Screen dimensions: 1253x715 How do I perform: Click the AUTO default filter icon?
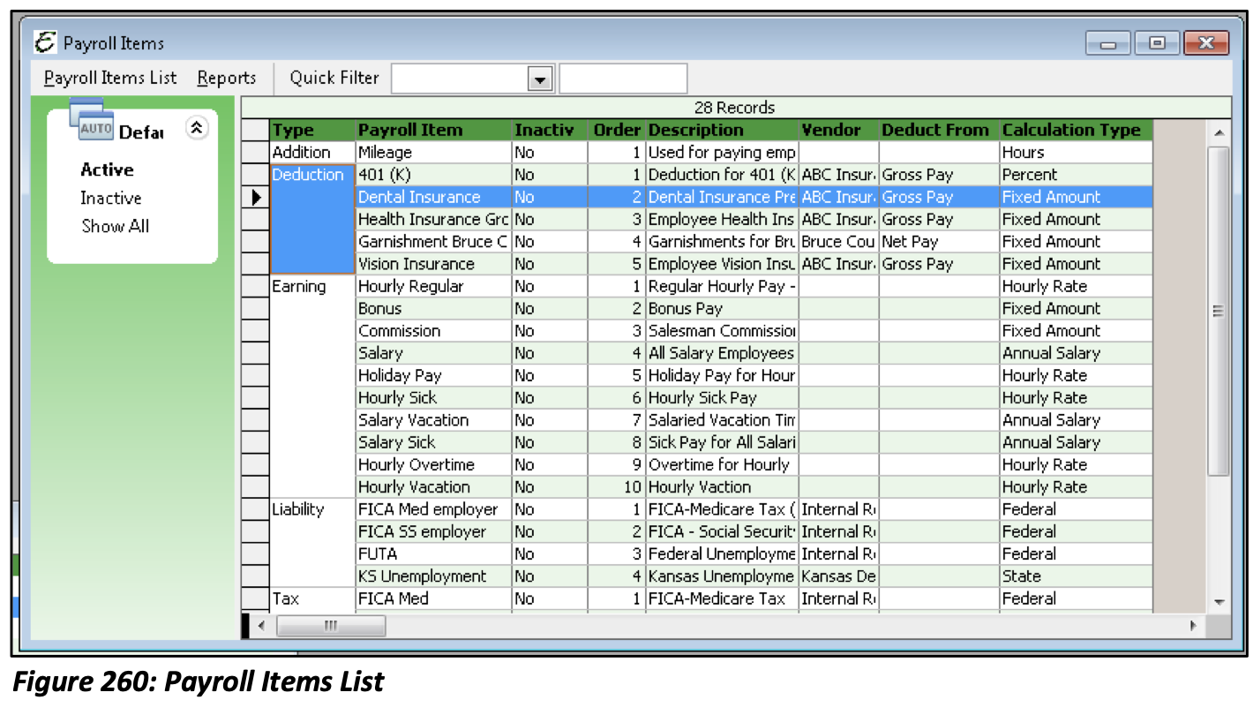click(97, 126)
